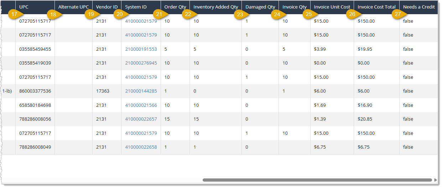The width and height of the screenshot is (442, 188).
Task: Click Vendor ID 2131 in row 658580184698
Action: tap(101, 105)
